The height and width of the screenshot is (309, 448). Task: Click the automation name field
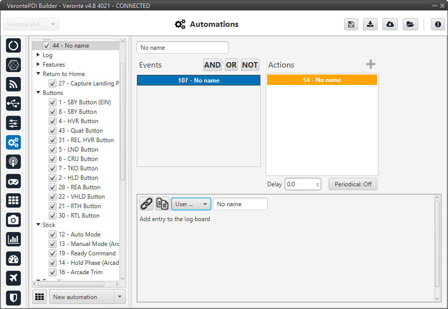point(182,48)
